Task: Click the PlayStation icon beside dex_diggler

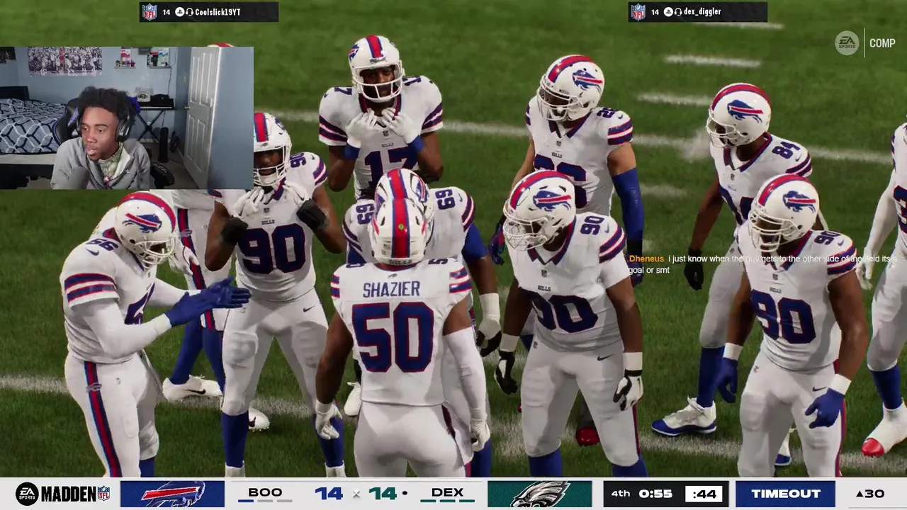Action: (668, 12)
